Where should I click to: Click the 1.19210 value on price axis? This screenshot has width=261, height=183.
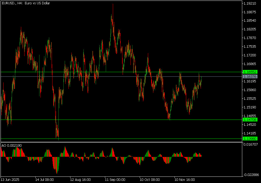click(250, 4)
